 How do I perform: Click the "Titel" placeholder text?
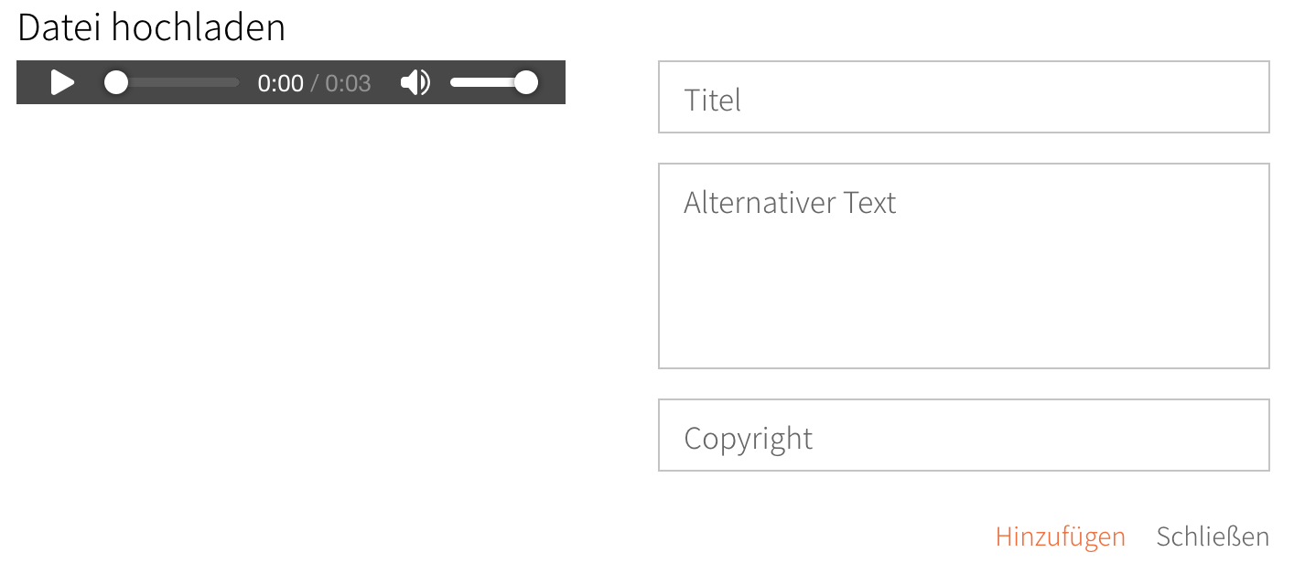[712, 100]
